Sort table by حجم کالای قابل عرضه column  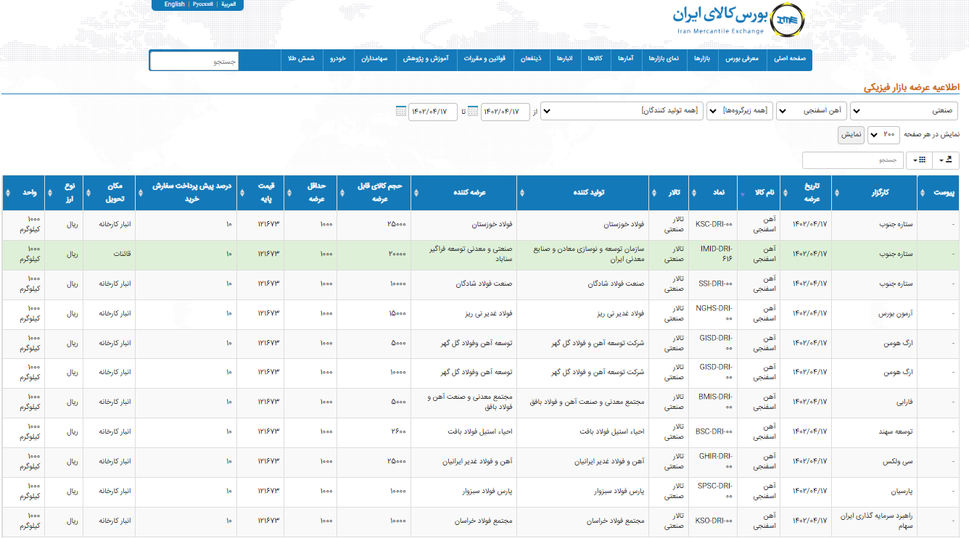(375, 193)
